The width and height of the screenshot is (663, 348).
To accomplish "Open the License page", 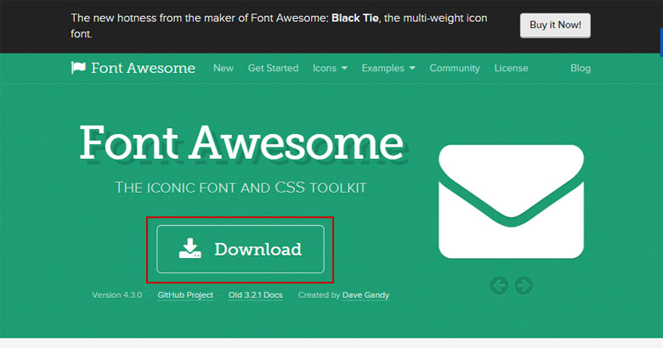I will pos(511,68).
